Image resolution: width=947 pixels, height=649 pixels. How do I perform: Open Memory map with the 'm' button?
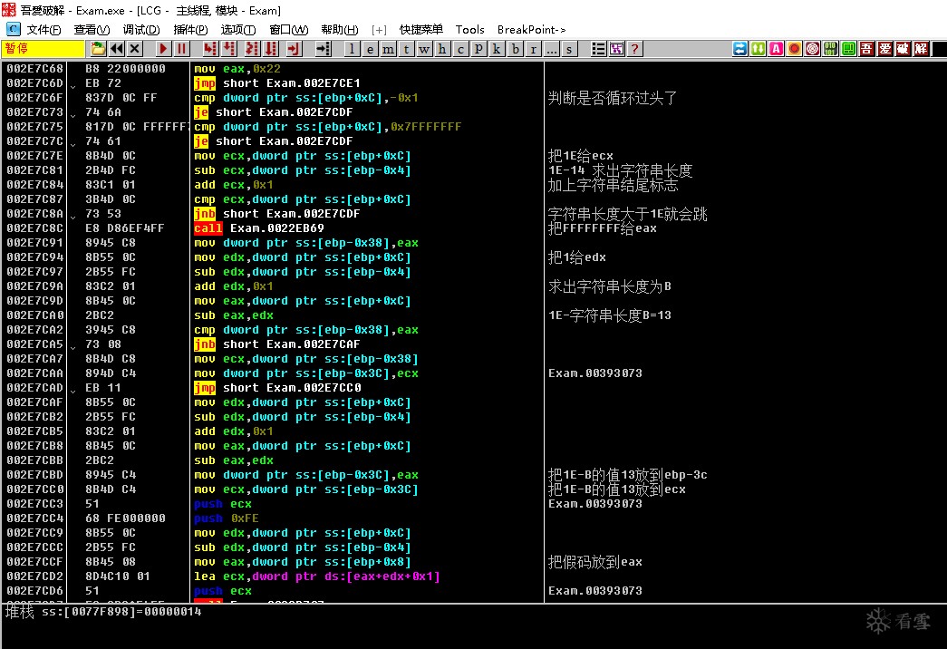(389, 49)
